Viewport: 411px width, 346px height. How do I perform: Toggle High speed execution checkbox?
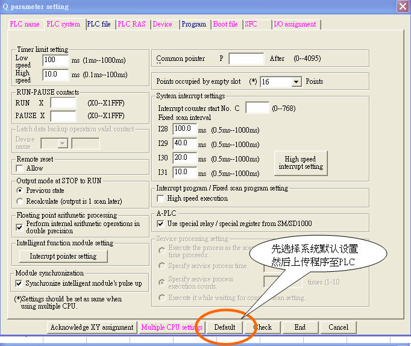pos(161,198)
